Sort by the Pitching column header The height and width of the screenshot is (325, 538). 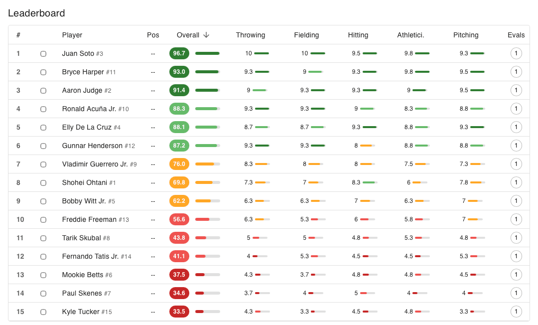click(466, 35)
